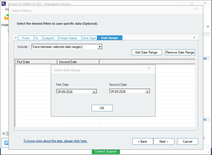Click the calendar icon in bottom-left panel

6,143
